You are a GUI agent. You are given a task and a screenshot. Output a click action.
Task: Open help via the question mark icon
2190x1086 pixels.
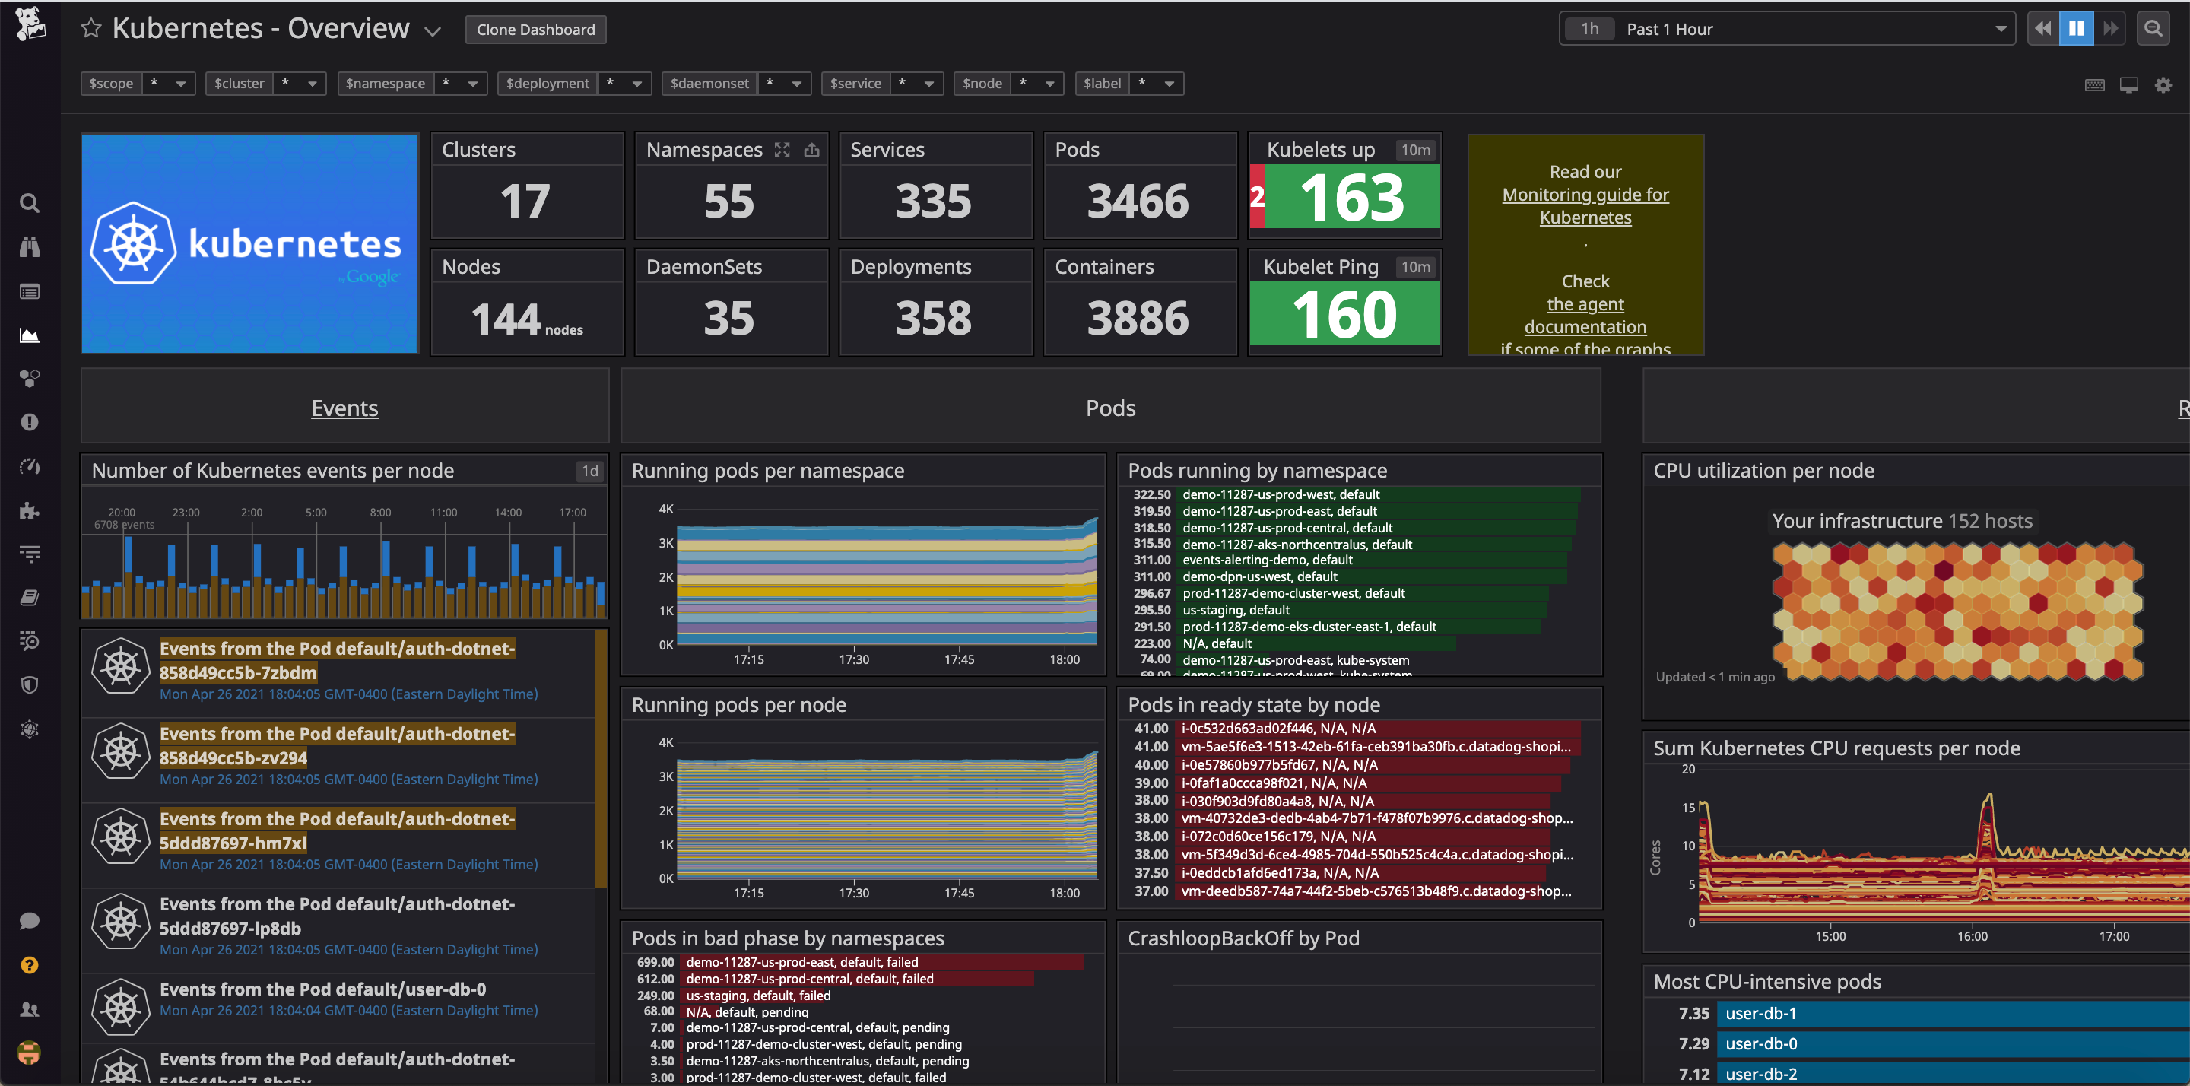click(30, 965)
